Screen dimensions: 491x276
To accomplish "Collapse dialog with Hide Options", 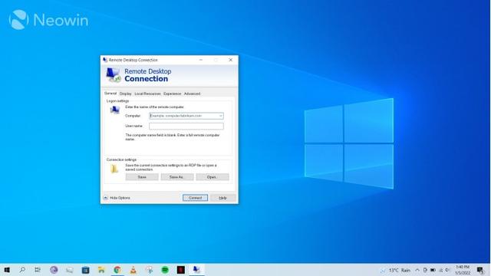I will (117, 198).
